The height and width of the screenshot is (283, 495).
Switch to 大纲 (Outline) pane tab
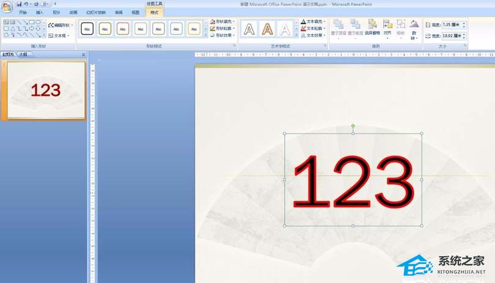click(23, 54)
